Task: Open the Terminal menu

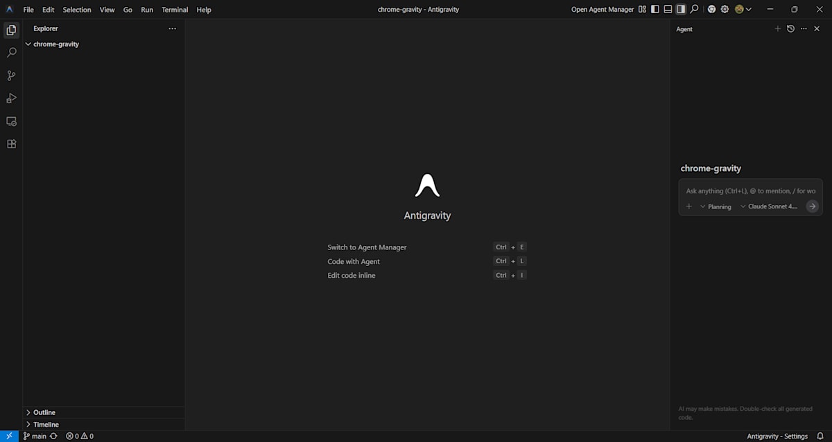Action: tap(174, 9)
